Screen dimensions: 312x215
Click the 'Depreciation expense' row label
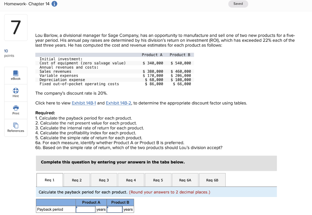[x=62, y=80]
